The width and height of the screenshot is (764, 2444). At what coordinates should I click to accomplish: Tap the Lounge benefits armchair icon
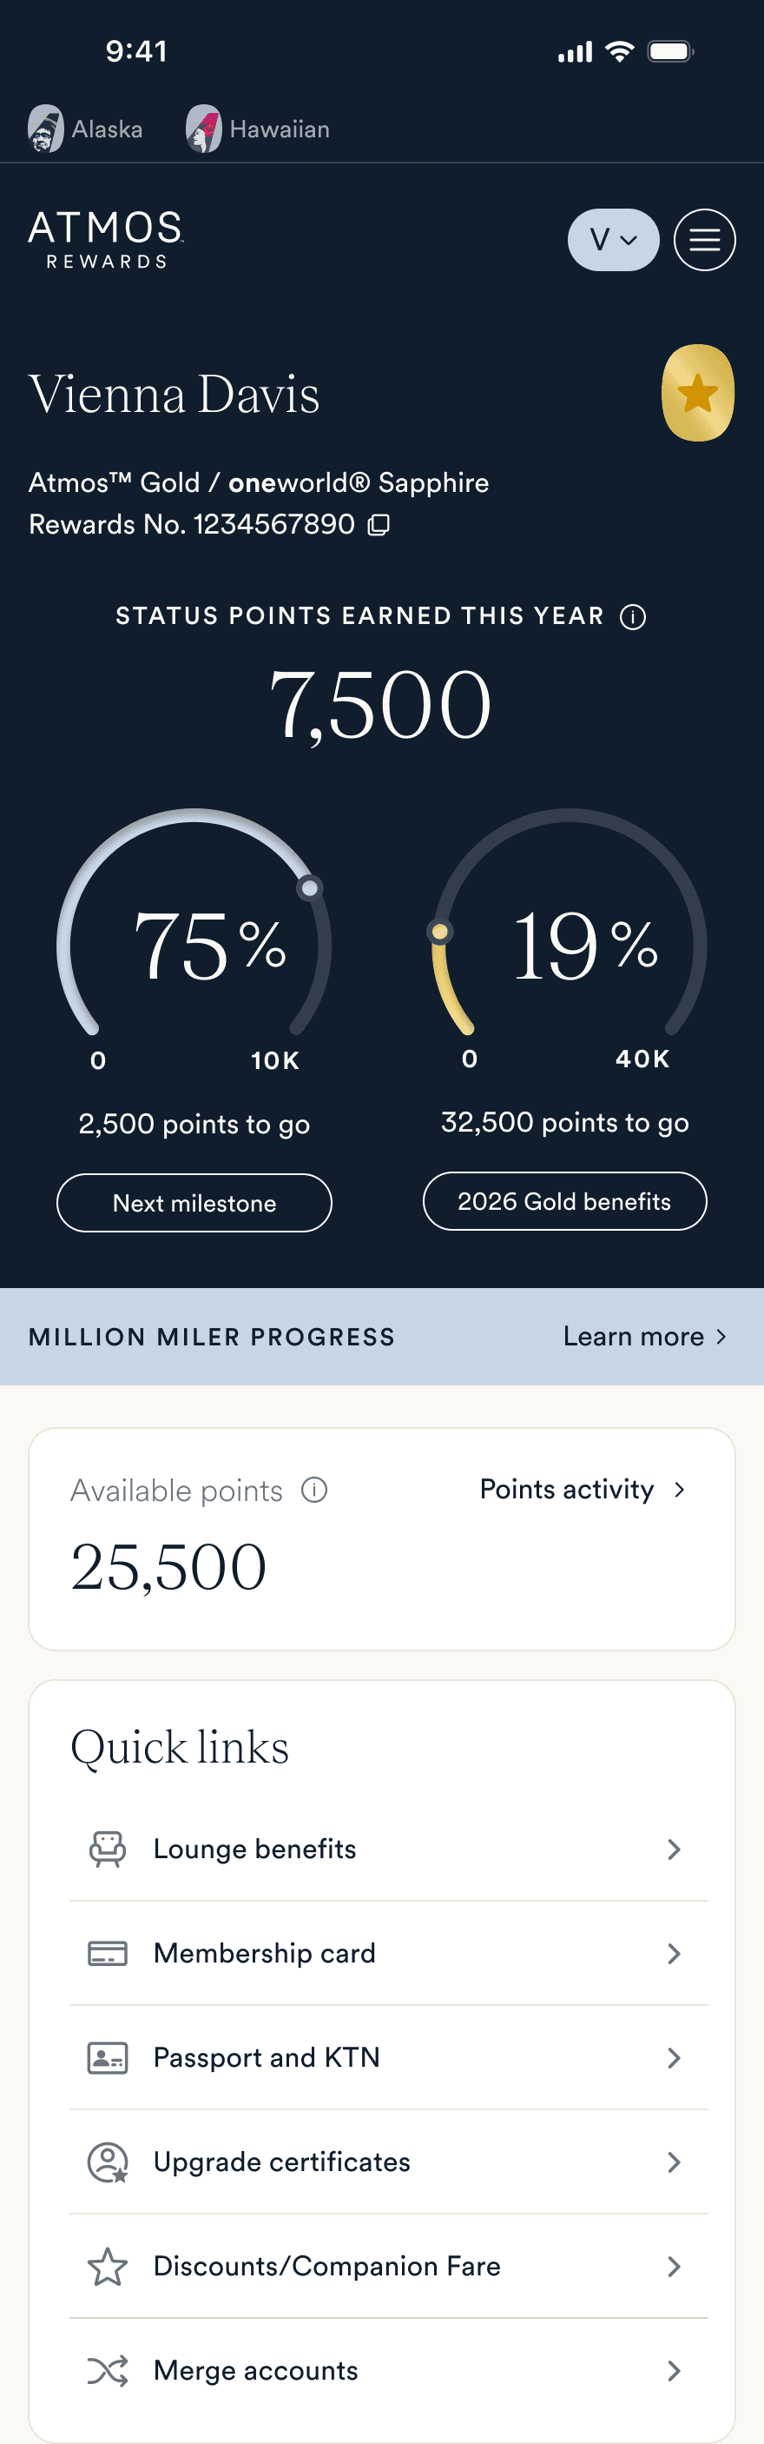coord(107,1850)
